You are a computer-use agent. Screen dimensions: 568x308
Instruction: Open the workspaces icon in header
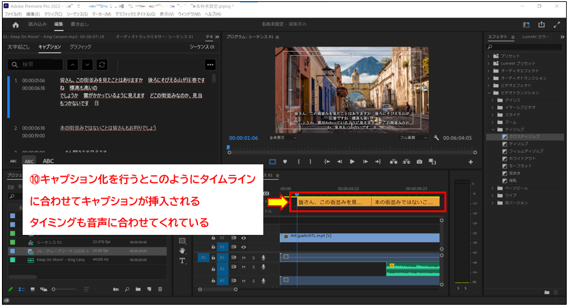pyautogui.click(x=526, y=25)
